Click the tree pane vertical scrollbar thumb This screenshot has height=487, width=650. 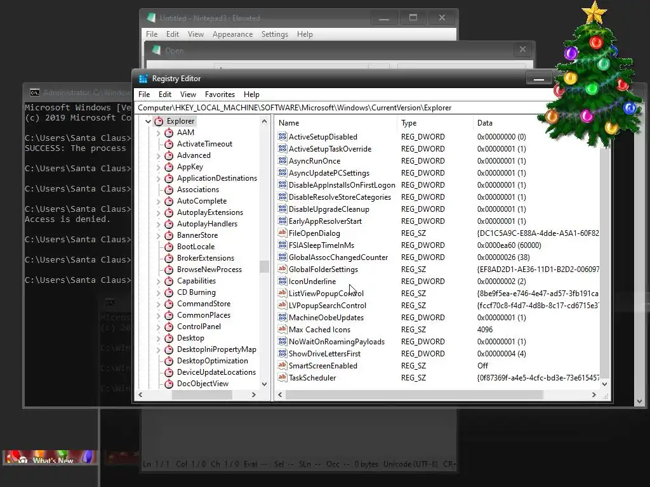(x=264, y=267)
